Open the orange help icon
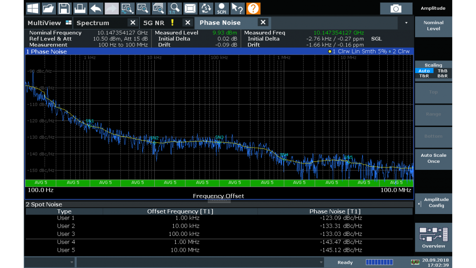Image resolution: width=476 pixels, height=268 pixels. point(253,8)
